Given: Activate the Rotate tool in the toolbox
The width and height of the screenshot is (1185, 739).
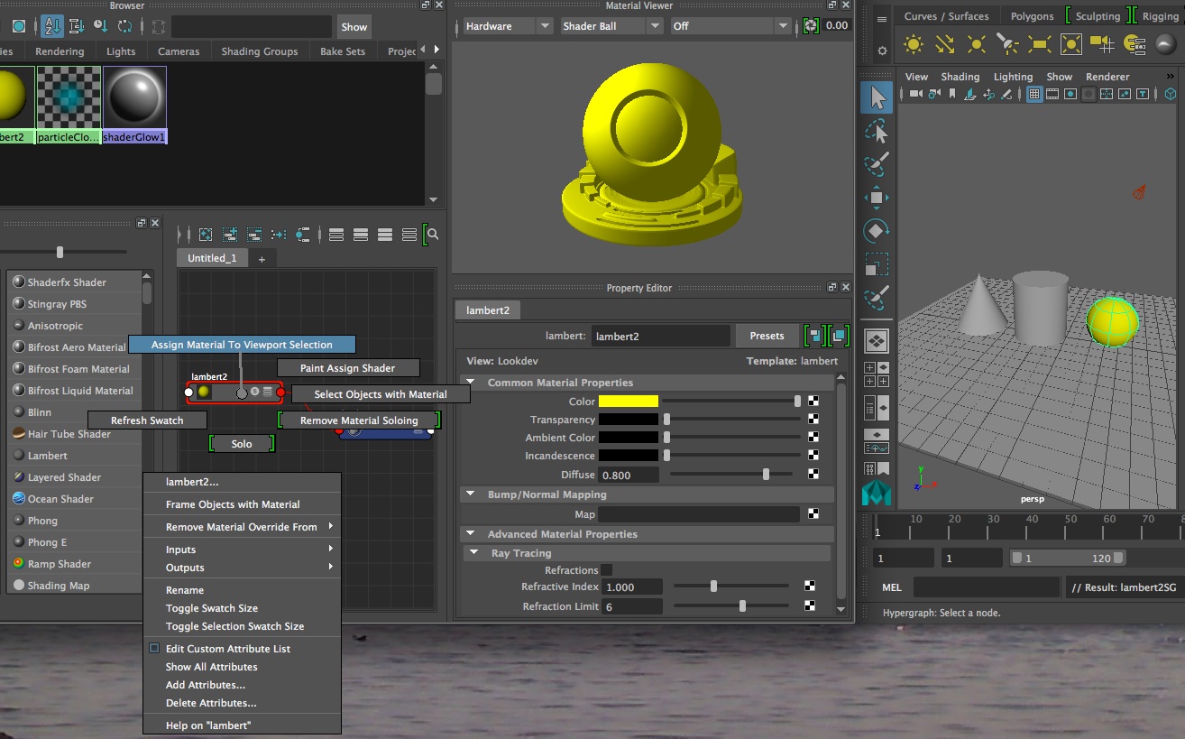Looking at the screenshot, I should [x=876, y=231].
